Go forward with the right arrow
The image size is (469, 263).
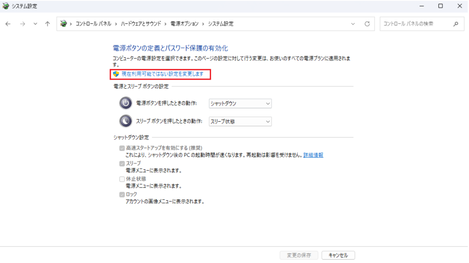(22, 24)
